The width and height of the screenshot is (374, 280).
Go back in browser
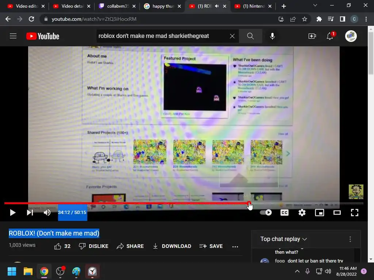point(8,19)
